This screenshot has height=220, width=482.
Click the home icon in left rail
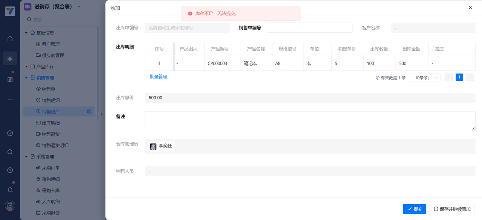[x=10, y=39]
